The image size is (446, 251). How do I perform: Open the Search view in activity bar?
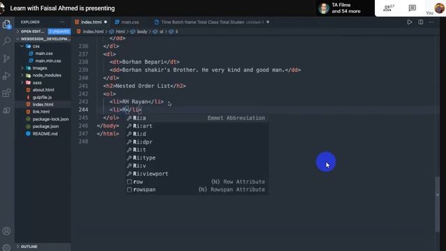6,41
